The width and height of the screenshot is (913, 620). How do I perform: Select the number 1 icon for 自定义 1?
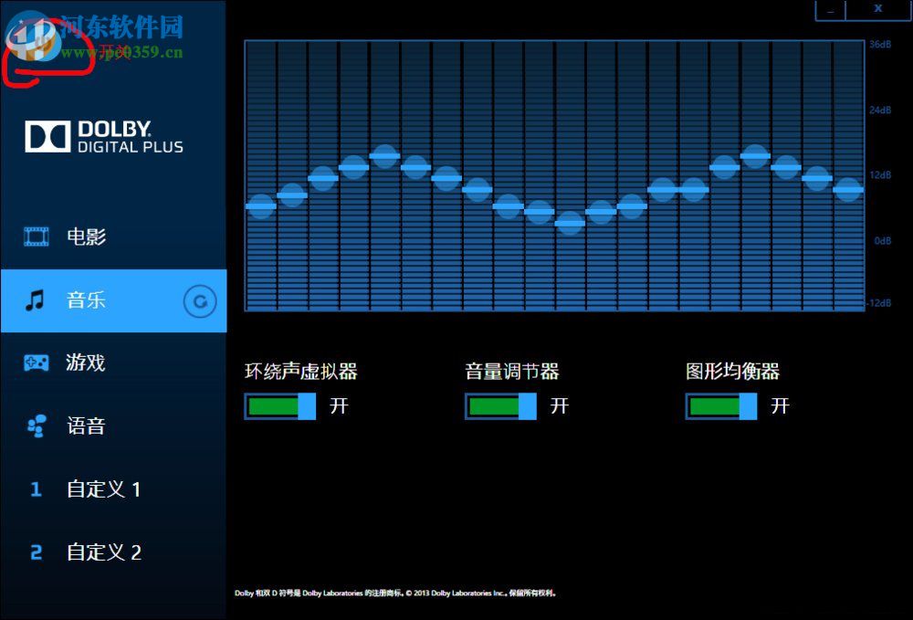click(35, 489)
